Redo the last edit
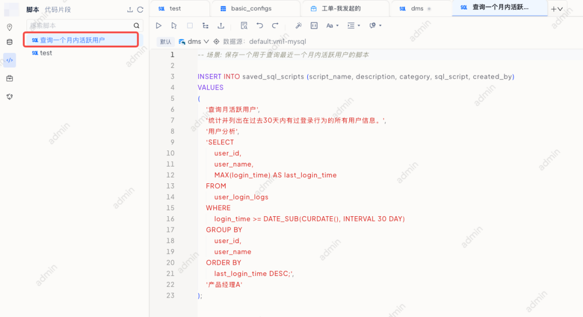Screen dimensions: 583x317 point(275,26)
